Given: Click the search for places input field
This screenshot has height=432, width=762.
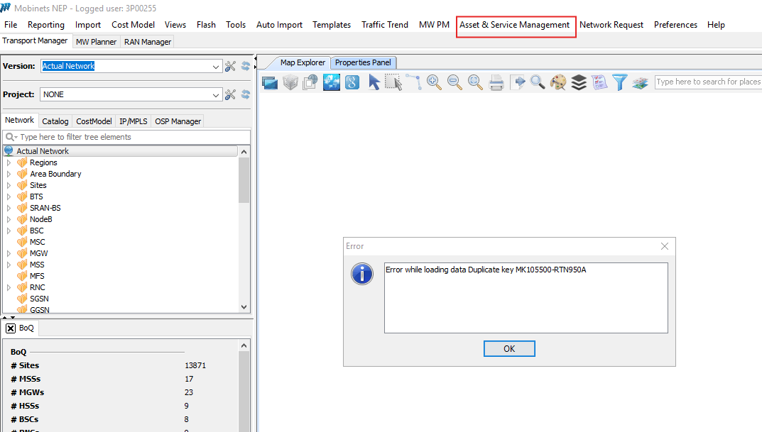Looking at the screenshot, I should point(707,82).
